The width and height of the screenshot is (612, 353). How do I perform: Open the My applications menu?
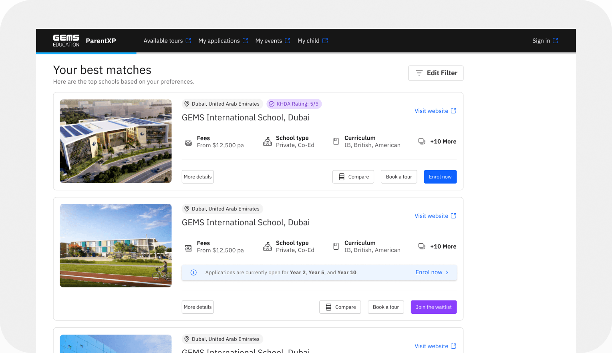click(x=219, y=40)
